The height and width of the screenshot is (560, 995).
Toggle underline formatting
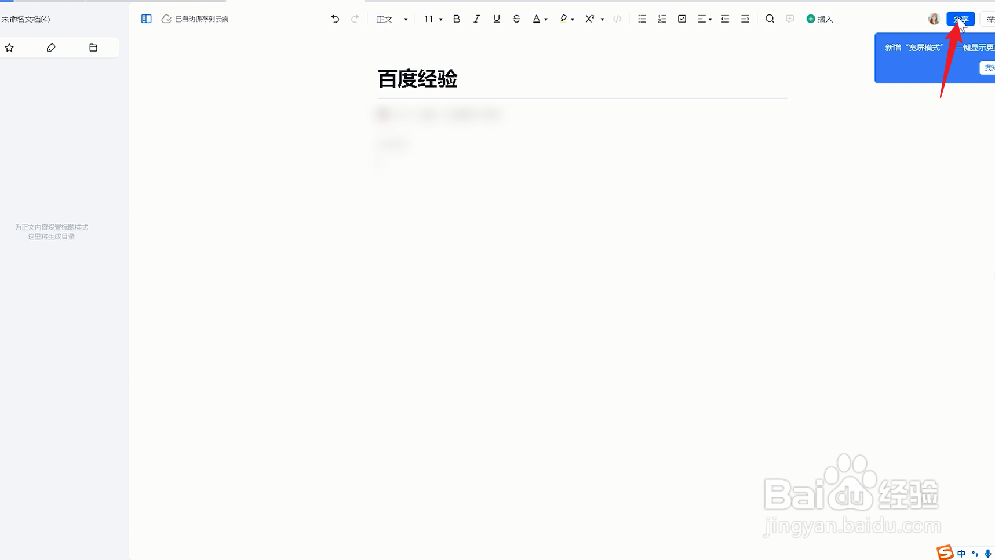[497, 19]
